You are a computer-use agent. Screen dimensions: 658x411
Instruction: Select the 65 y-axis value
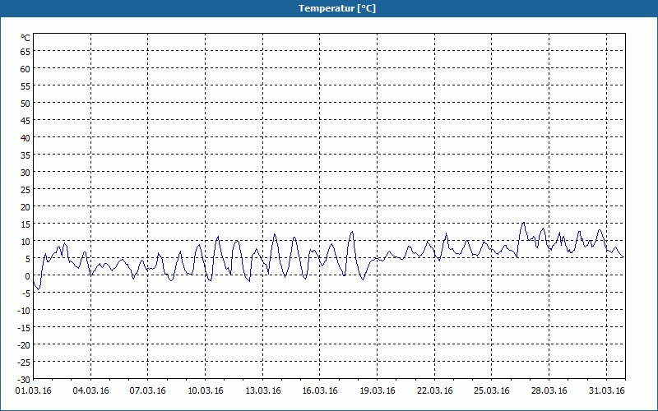[x=25, y=52]
